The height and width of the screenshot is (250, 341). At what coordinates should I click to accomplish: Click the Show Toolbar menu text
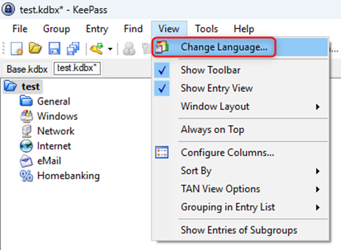pyautogui.click(x=210, y=70)
